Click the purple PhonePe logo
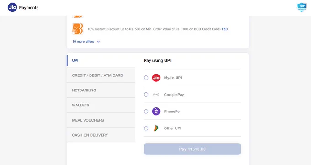Screen dimensions: 311x165 (x=156, y=111)
